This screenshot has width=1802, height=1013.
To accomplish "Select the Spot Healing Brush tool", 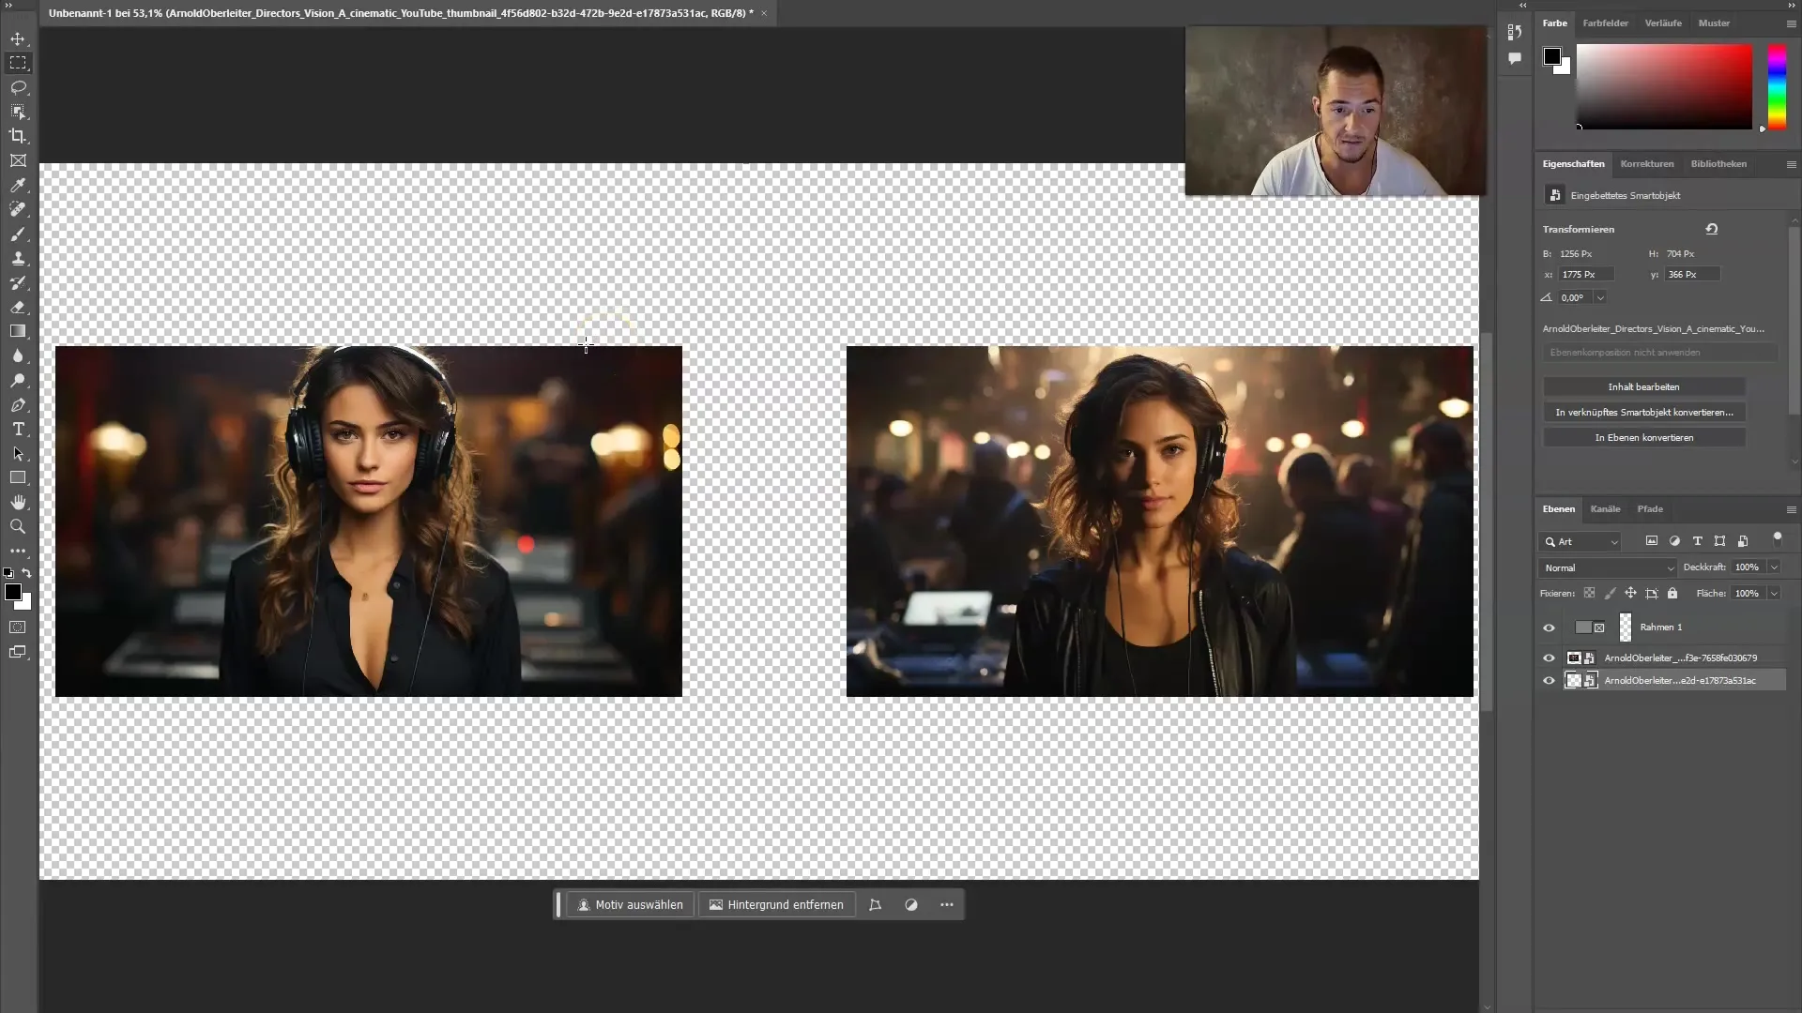I will tap(18, 209).
